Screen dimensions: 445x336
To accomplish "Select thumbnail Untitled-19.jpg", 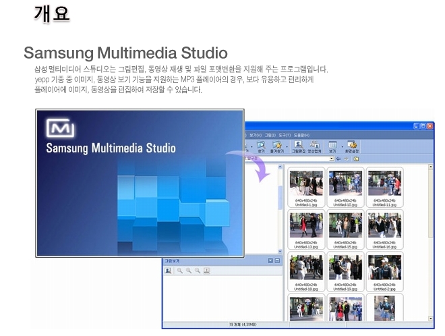I will (345, 271).
